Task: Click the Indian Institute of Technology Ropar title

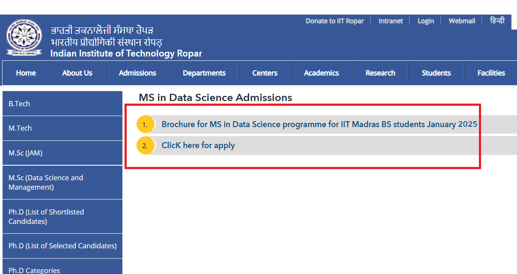Action: click(126, 54)
